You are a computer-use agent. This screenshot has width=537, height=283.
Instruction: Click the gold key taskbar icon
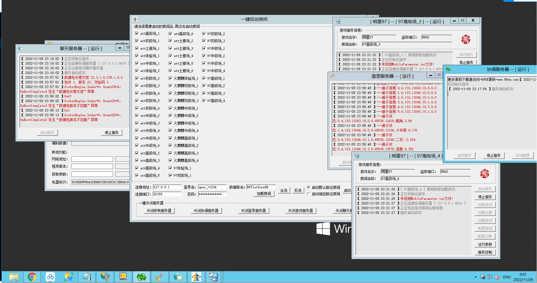click(159, 277)
